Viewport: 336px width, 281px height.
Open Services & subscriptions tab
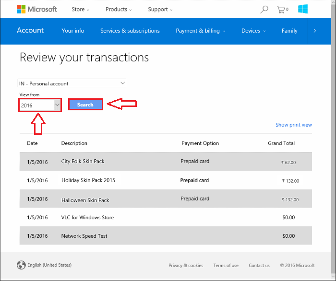(130, 31)
